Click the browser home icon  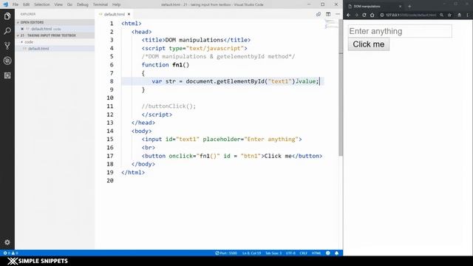[x=372, y=15]
